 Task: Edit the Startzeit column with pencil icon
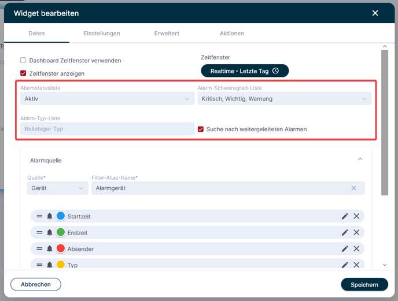pyautogui.click(x=345, y=216)
